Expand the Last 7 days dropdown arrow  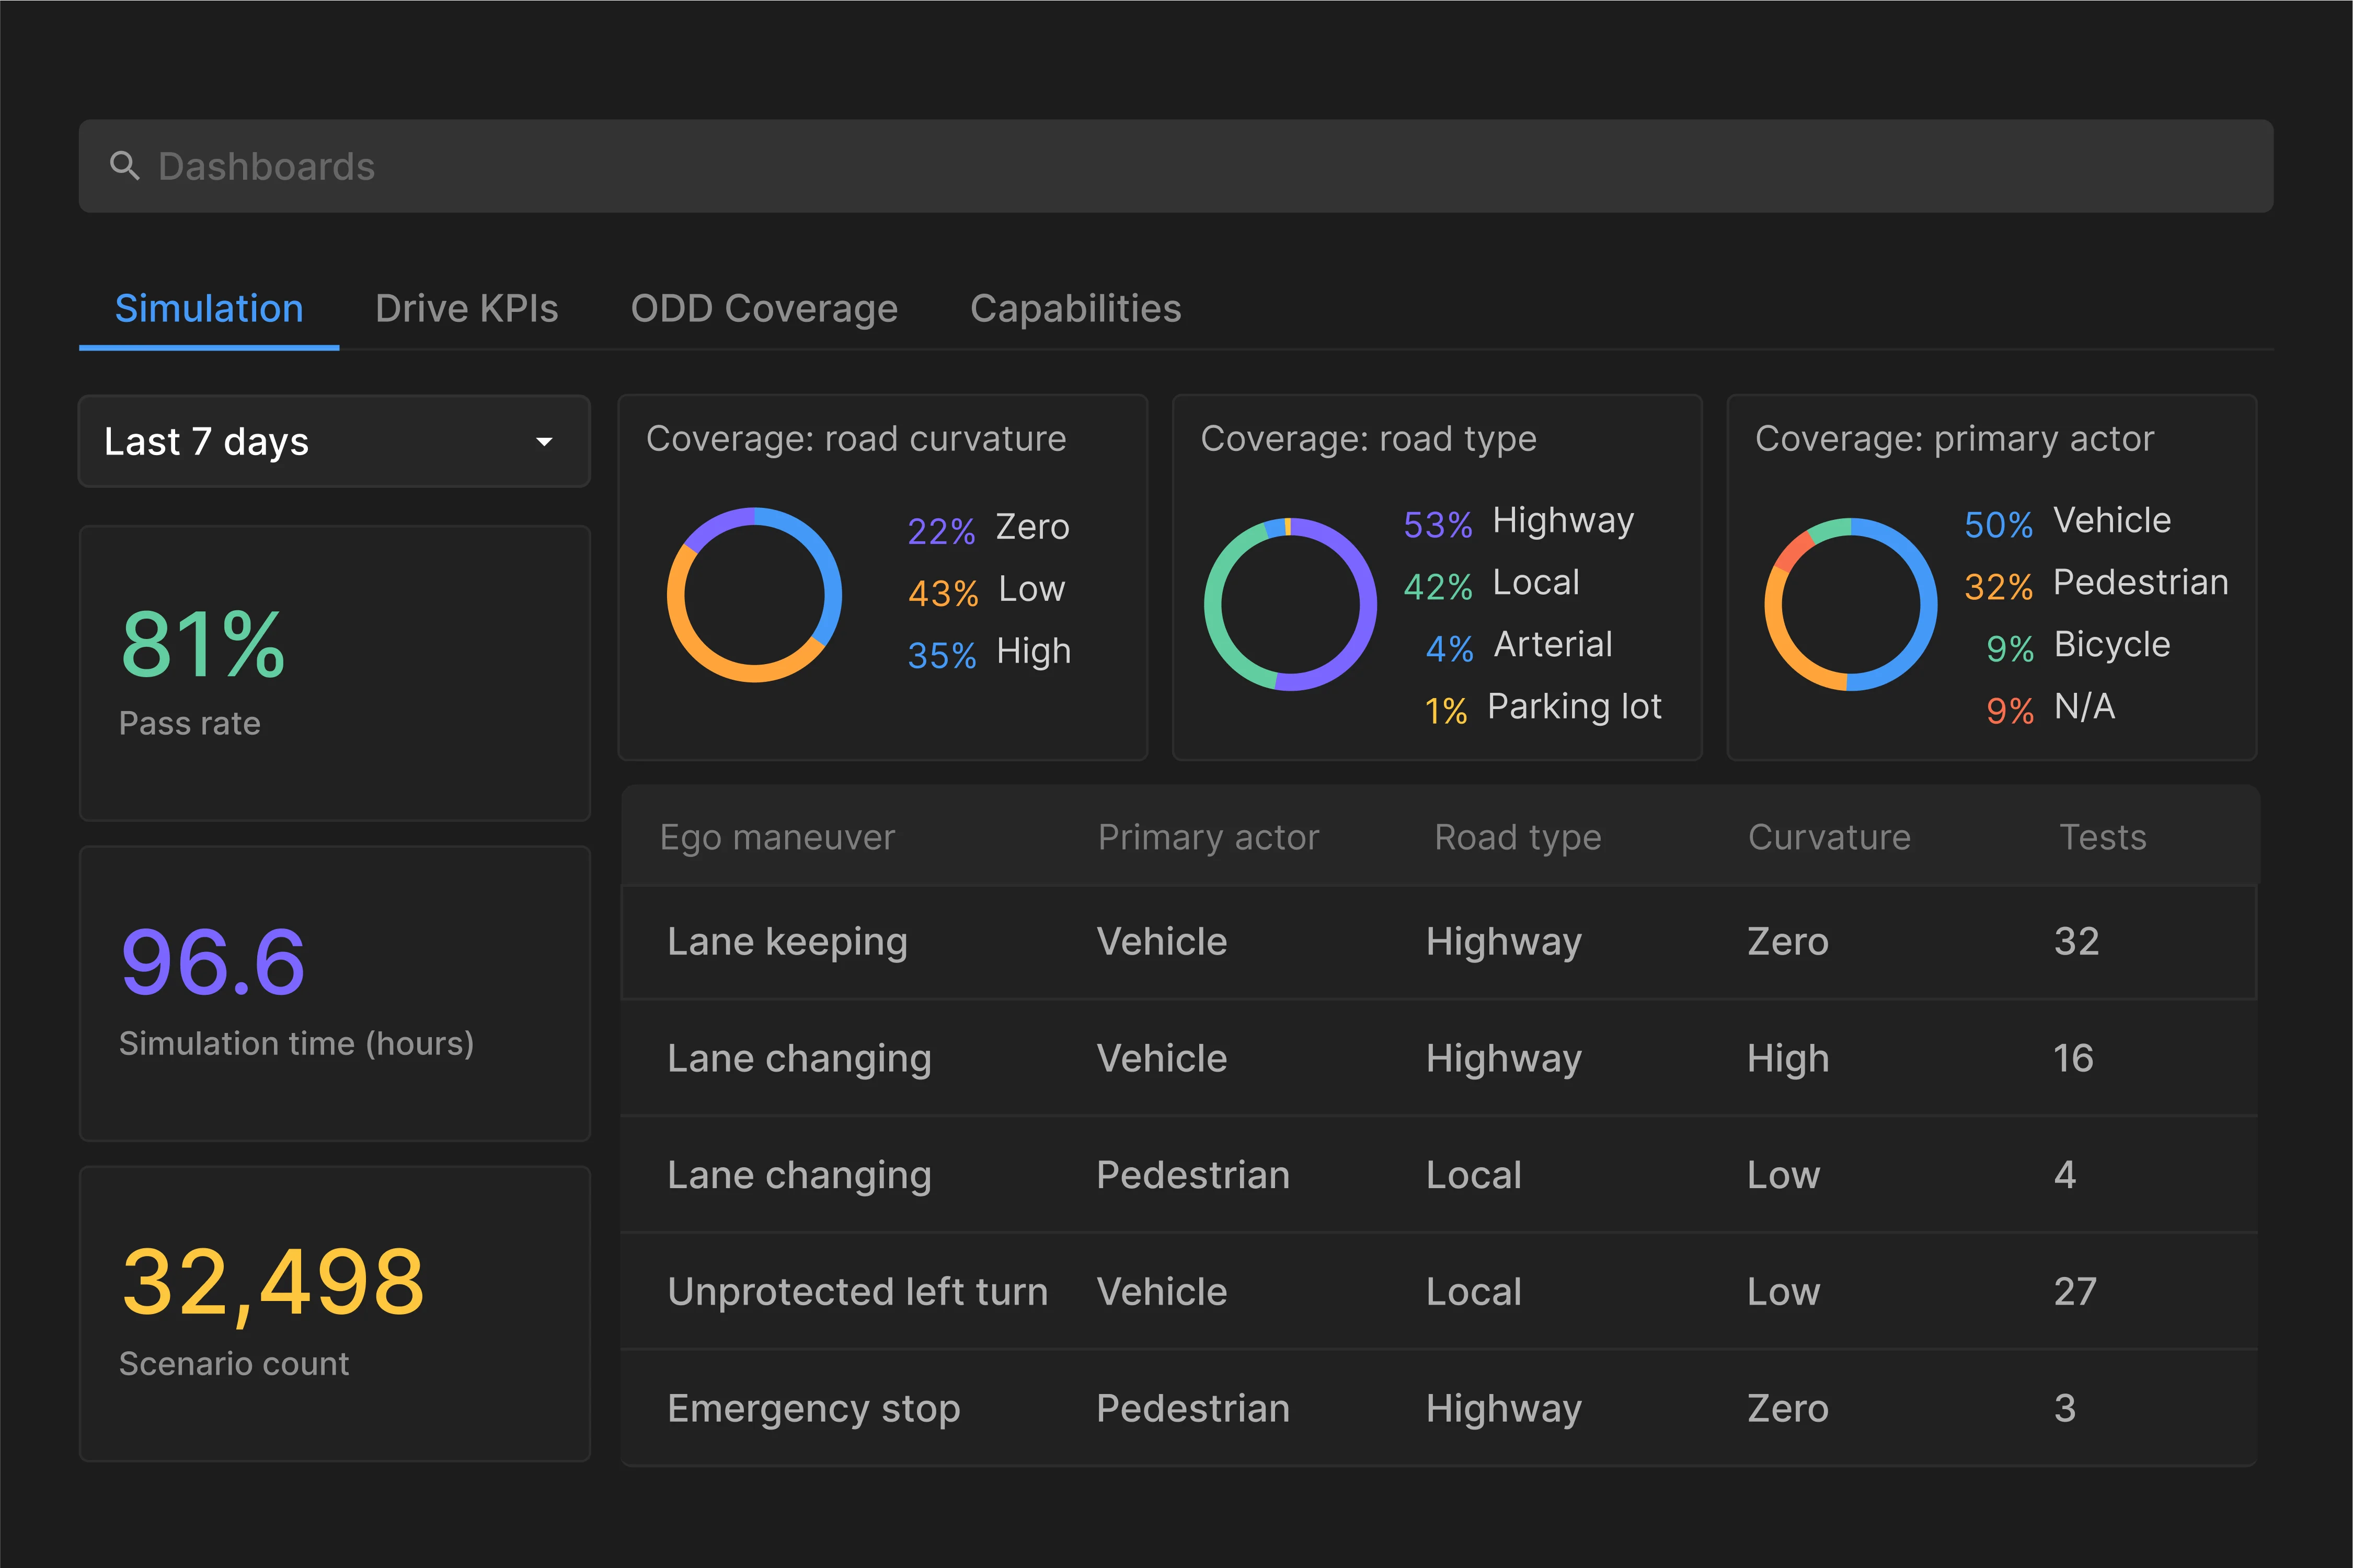click(544, 441)
